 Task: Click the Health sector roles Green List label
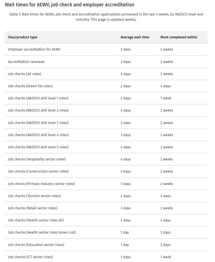42,232
